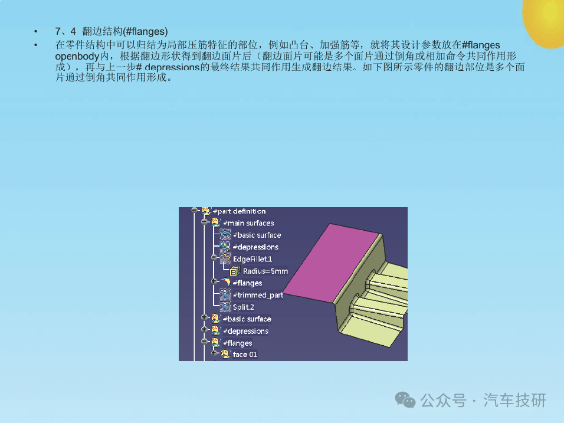
Task: Click the slide heading '7、4 翻边结构(#flanges)'
Action: point(112,31)
